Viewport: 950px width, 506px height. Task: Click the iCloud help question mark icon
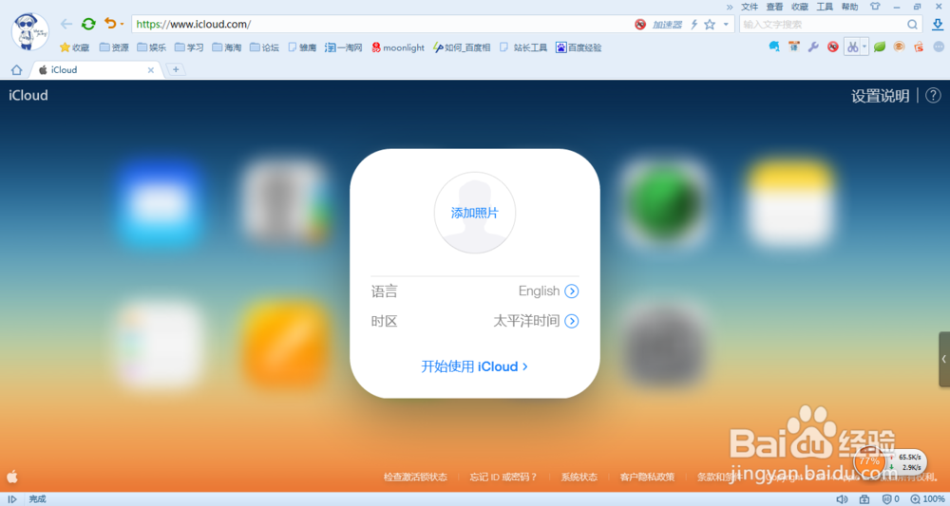point(933,95)
